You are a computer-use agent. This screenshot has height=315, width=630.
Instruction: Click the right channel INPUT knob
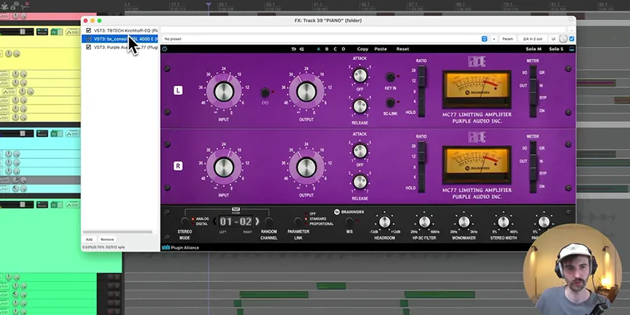point(224,167)
